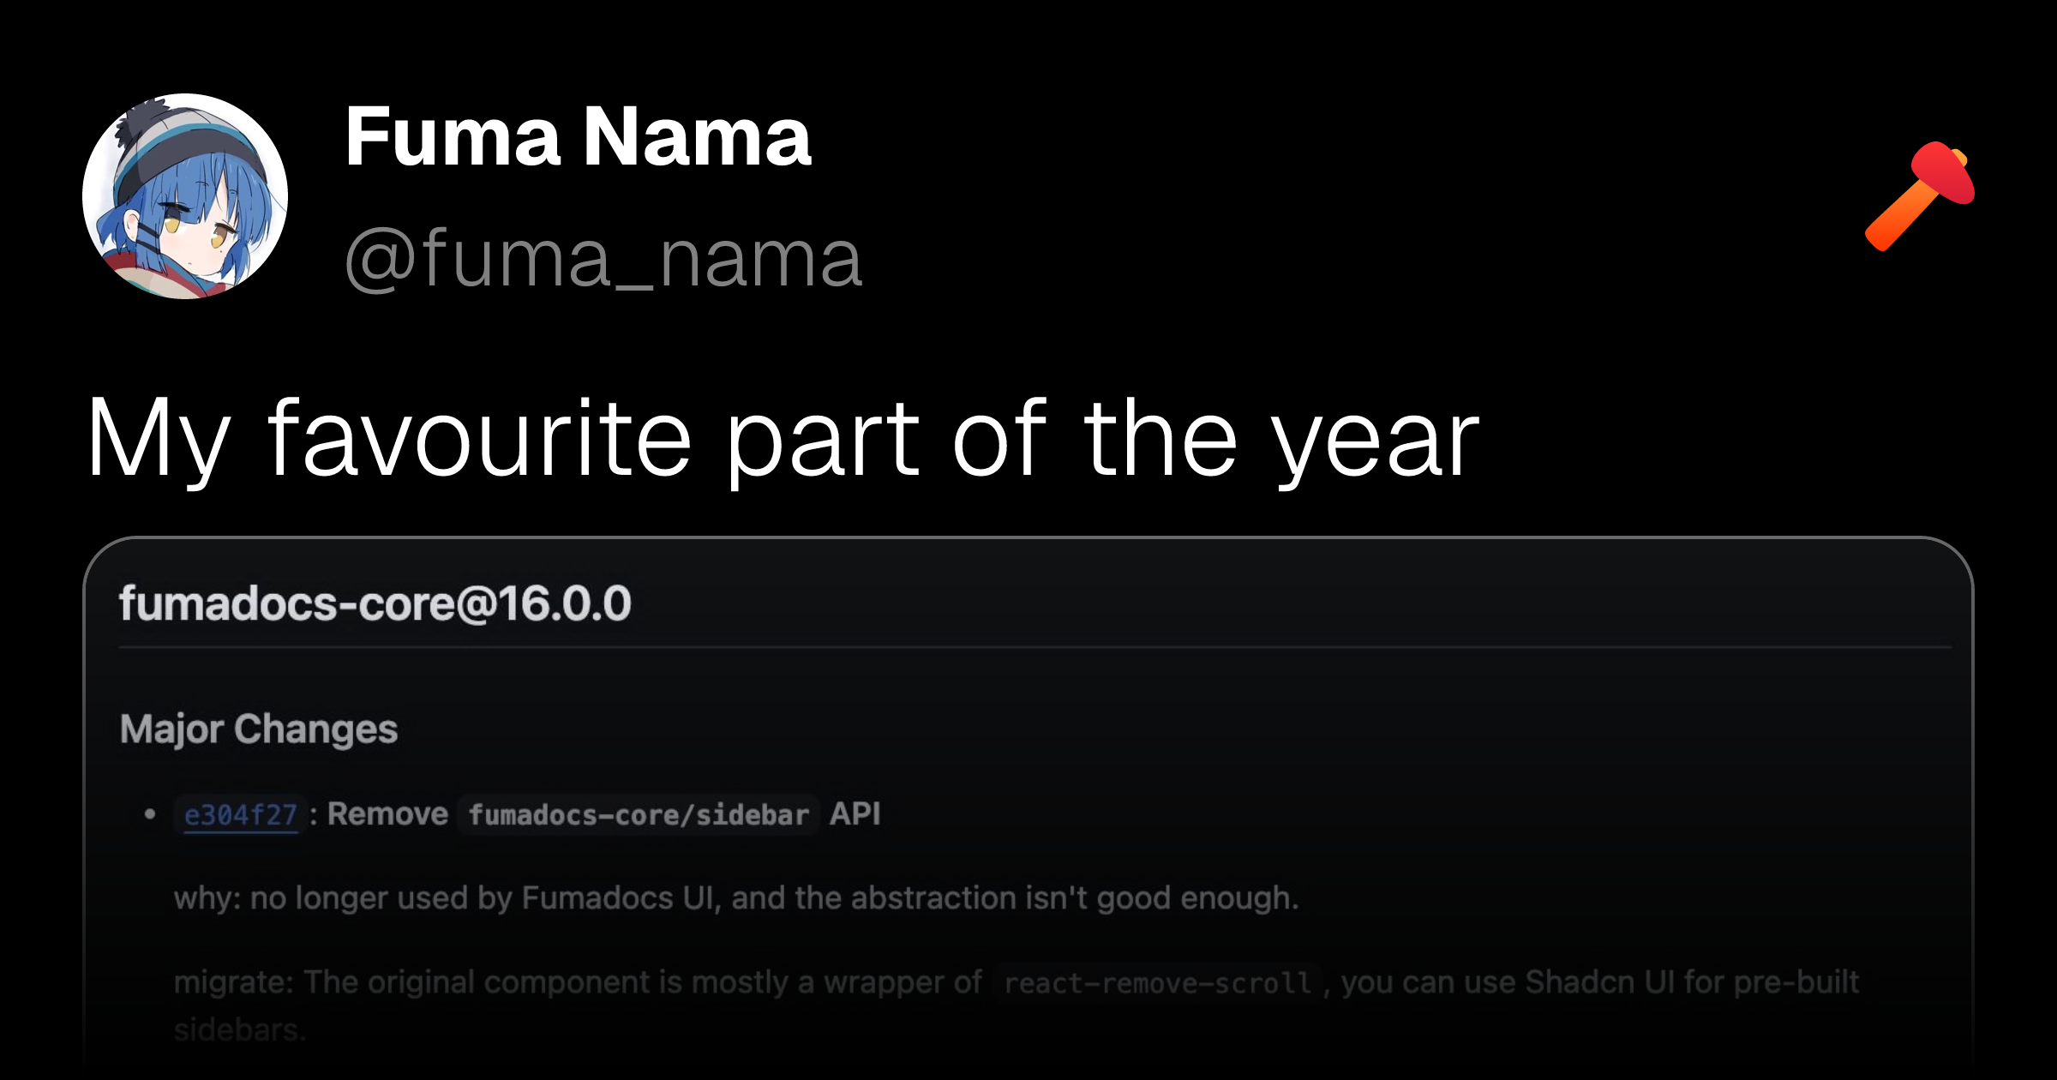2057x1080 pixels.
Task: Open the Fuma Nama display name
Action: point(578,137)
